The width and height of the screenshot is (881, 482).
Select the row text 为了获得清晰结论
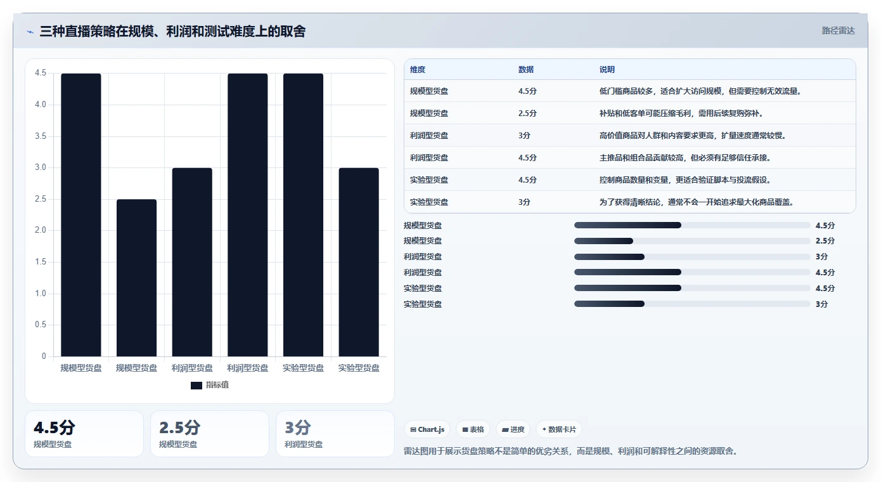[630, 202]
